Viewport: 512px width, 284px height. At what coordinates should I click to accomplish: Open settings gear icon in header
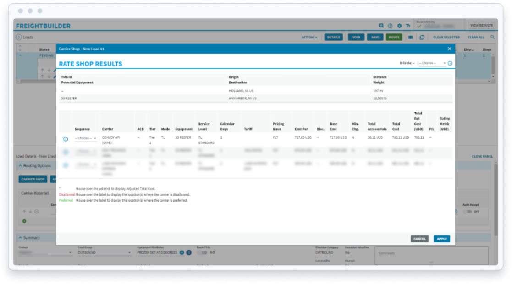399,26
